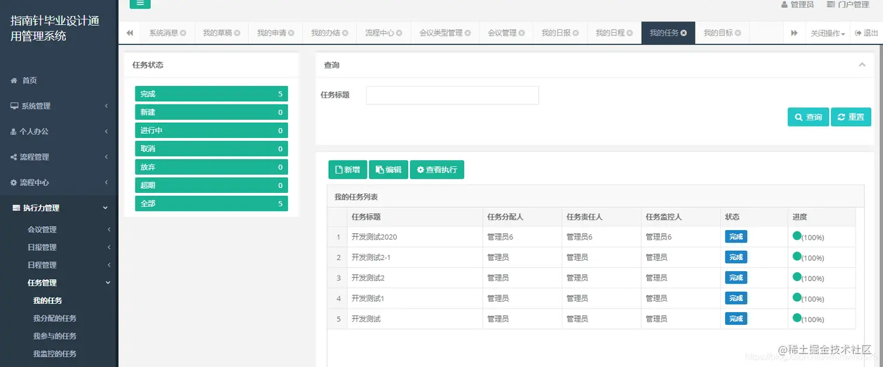883x367 pixels.
Task: Filter tasks by 完成 status
Action: click(x=211, y=94)
